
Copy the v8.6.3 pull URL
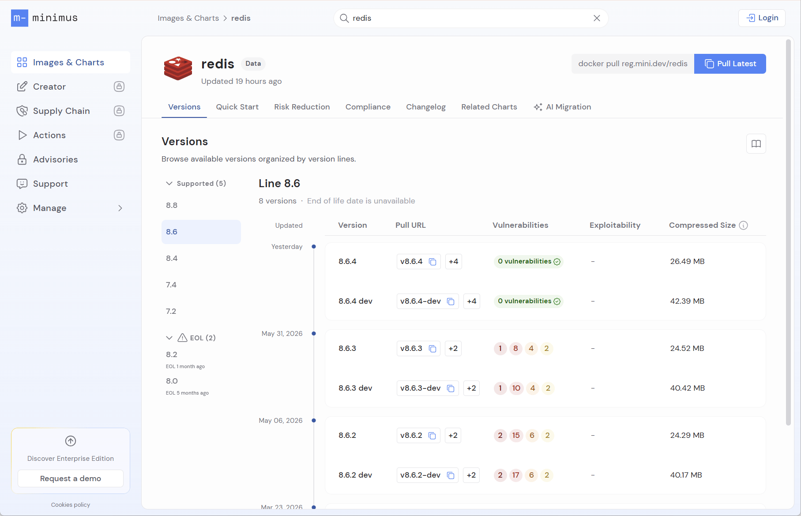click(432, 349)
